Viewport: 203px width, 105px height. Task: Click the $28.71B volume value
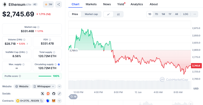click(10, 44)
